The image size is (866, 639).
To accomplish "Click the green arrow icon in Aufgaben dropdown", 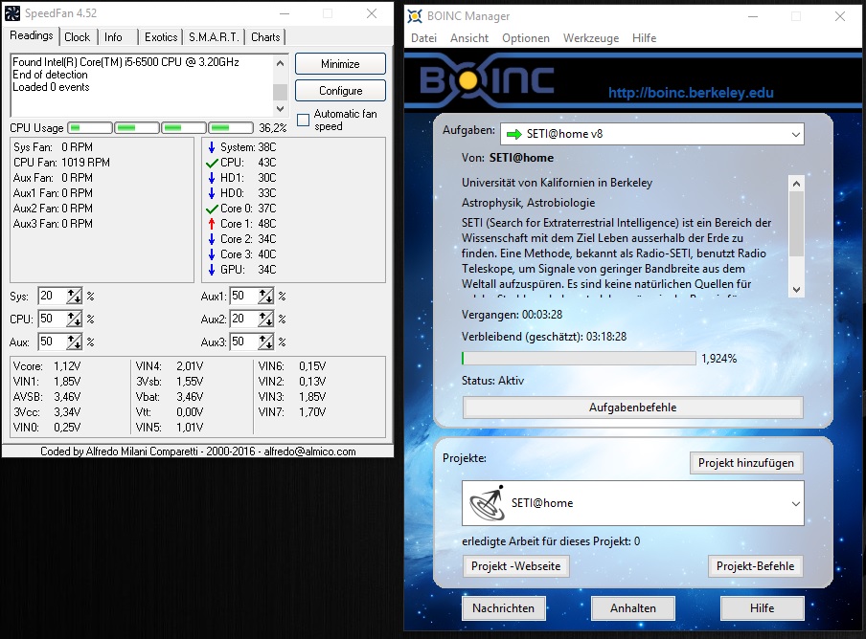I will 514,134.
